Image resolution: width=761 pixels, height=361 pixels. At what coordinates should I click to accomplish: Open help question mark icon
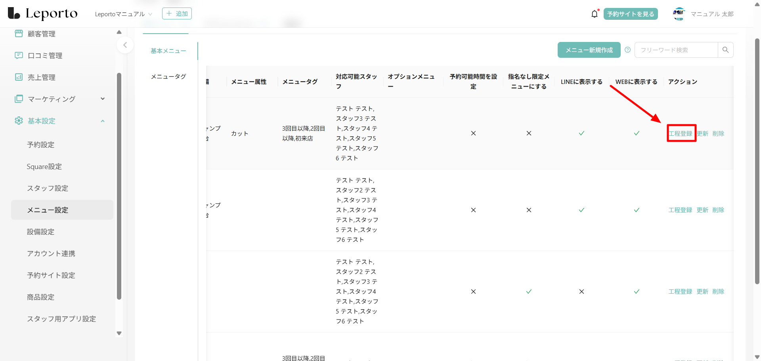pyautogui.click(x=627, y=50)
